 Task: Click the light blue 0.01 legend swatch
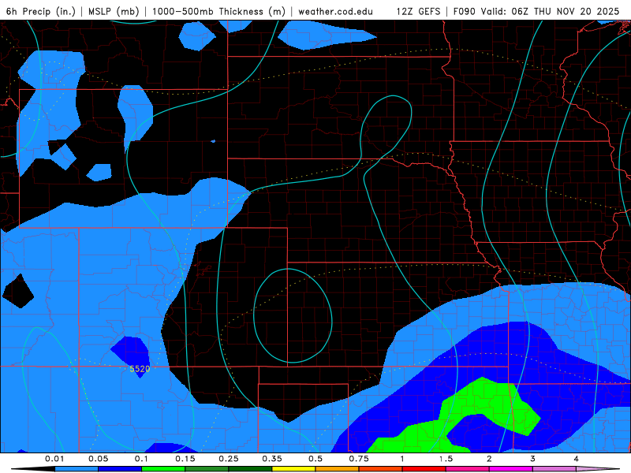pos(77,469)
